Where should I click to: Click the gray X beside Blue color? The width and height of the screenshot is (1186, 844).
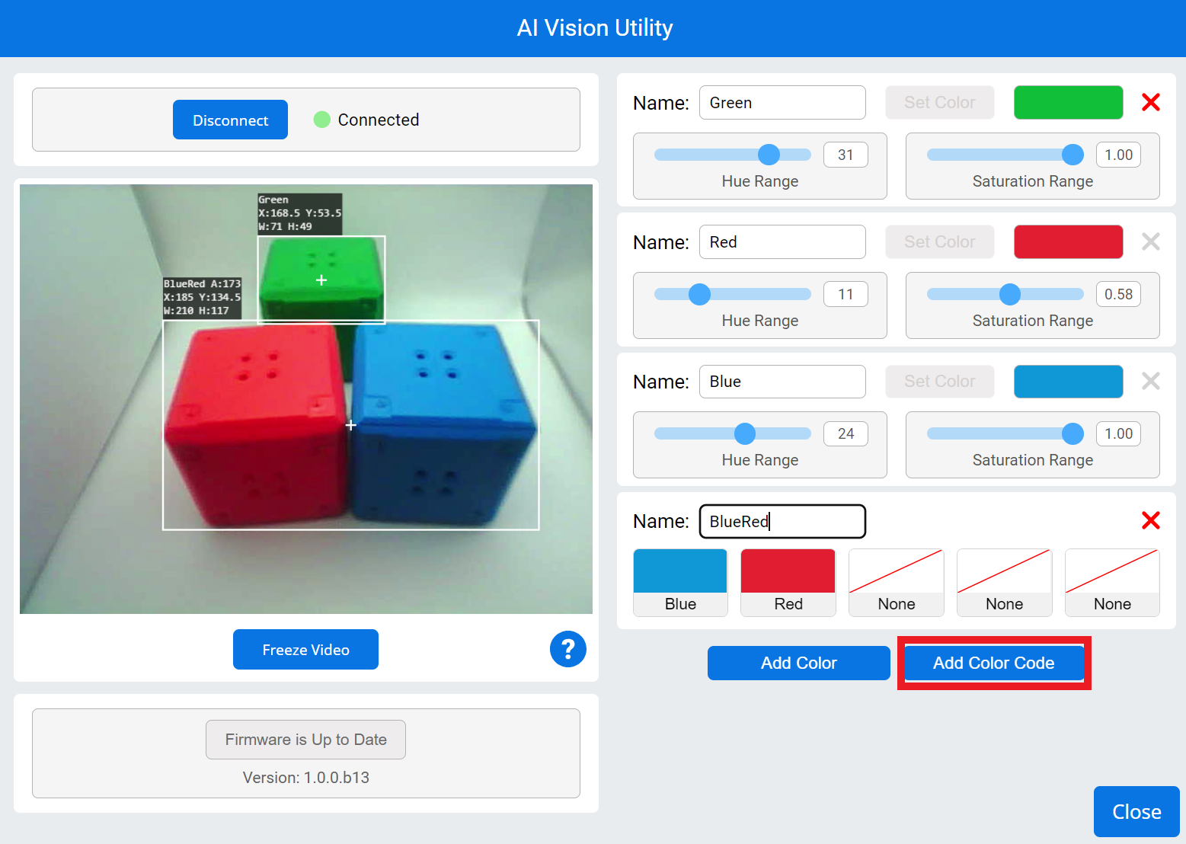(x=1150, y=381)
